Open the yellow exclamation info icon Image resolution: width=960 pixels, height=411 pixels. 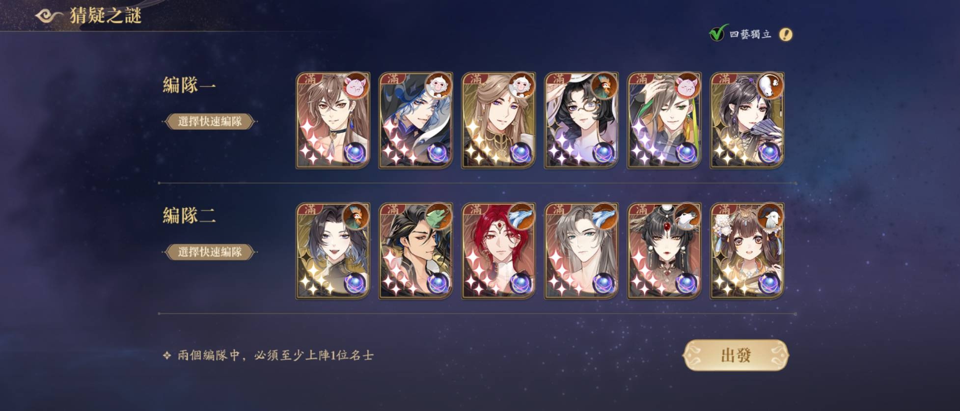click(x=786, y=34)
